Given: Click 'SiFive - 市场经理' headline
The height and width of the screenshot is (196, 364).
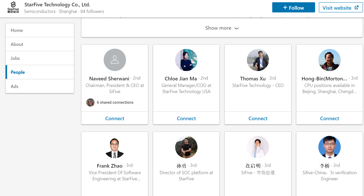Looking at the screenshot, I should (258, 173).
